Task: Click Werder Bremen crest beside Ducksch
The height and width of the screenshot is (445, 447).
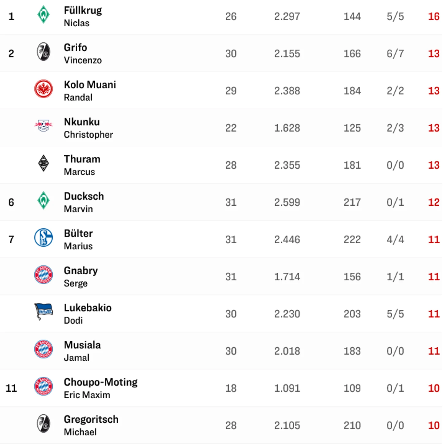Action: click(43, 200)
